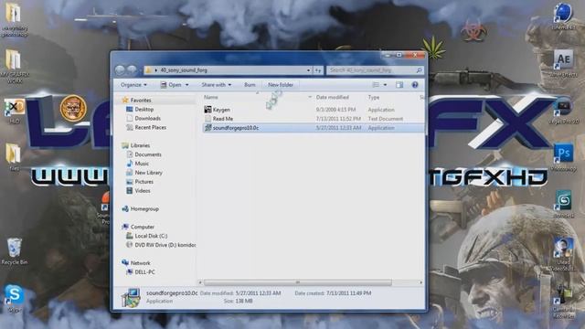The width and height of the screenshot is (585, 329).
Task: Select Favorites in navigation pane
Action: 141,100
